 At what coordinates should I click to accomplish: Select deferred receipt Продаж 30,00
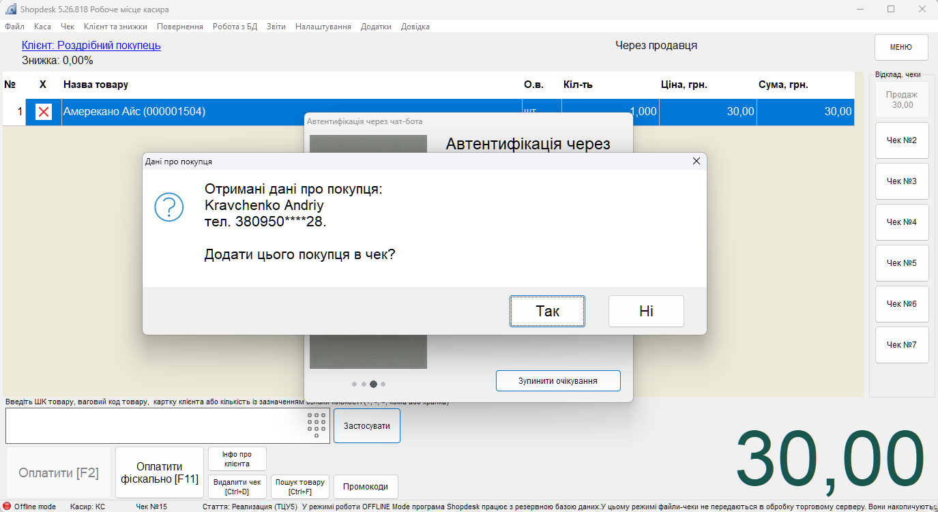click(902, 100)
